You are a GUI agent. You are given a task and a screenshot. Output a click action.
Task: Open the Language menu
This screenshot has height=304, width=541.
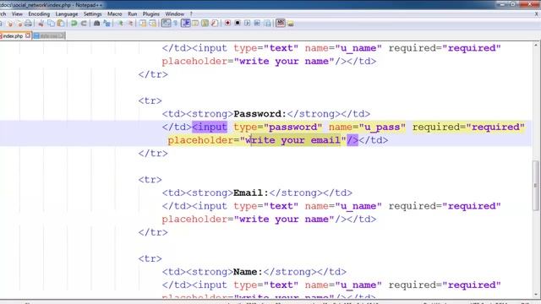67,14
